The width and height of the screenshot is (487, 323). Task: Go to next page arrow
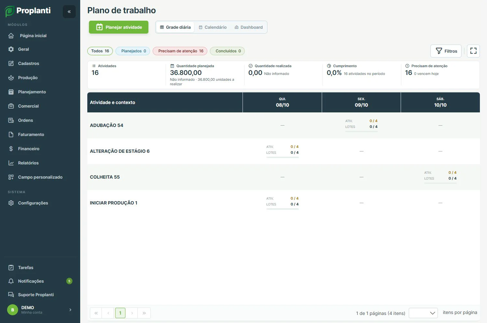(x=132, y=313)
